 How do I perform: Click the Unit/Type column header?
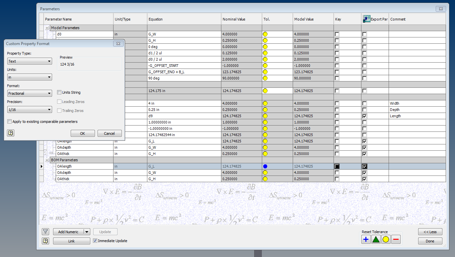[130, 19]
